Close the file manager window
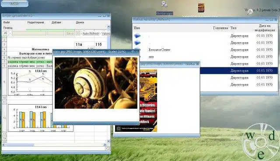Image resolution: width=280 pixels, height=161 pixels. pyautogui.click(x=276, y=19)
